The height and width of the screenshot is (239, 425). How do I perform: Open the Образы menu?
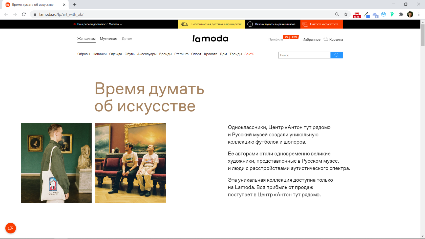point(84,54)
